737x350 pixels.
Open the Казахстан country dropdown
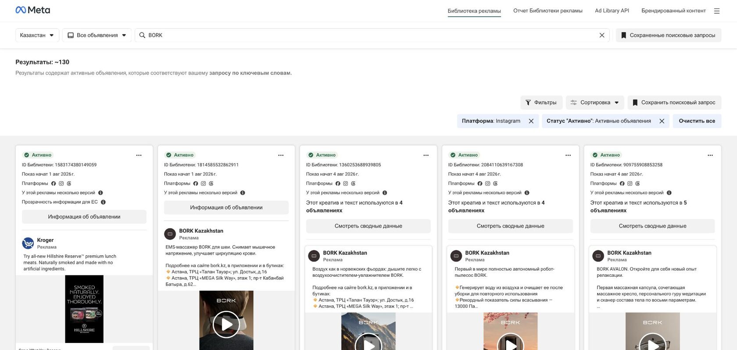point(37,35)
